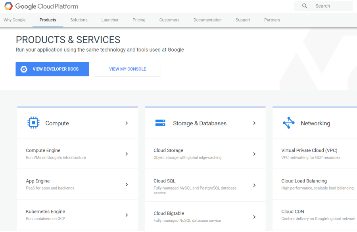The width and height of the screenshot is (357, 232).
Task: Switch to the Solutions tab
Action: 79,20
